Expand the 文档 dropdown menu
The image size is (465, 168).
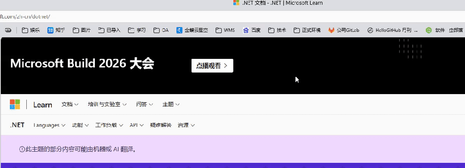pos(70,104)
